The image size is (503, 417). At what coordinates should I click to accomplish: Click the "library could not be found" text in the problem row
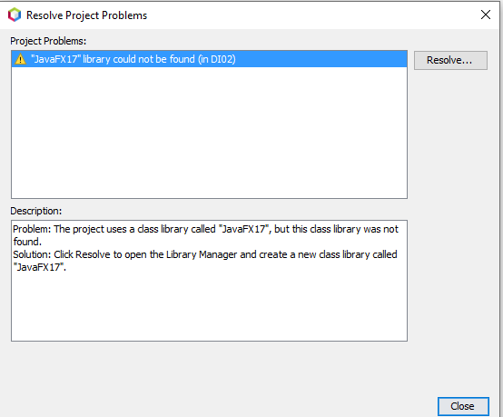coord(139,59)
